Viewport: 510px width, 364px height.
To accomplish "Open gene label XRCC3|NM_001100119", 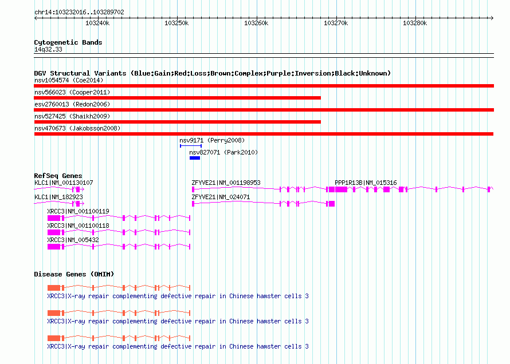I will pyautogui.click(x=78, y=211).
